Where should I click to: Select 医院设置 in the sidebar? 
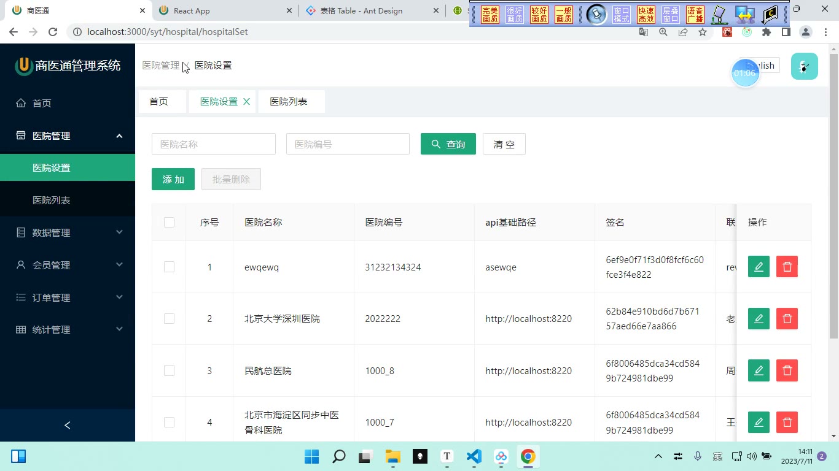pos(68,167)
